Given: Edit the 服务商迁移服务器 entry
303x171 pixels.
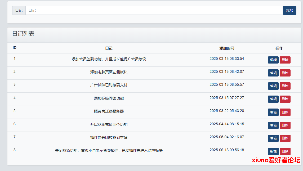Looking at the screenshot, I should coord(273,112).
